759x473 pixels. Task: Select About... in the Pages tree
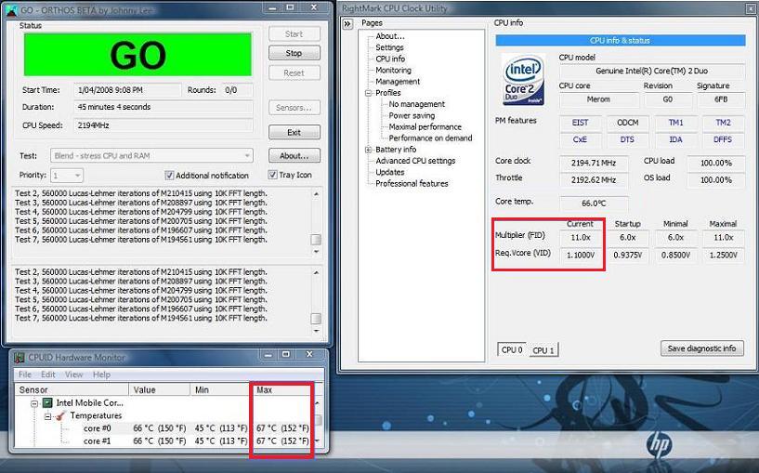point(390,36)
